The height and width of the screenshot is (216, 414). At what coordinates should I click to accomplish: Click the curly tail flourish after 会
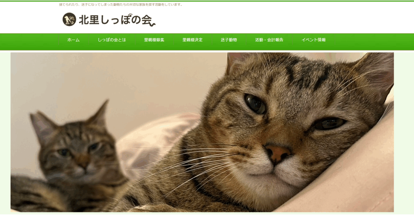click(x=152, y=23)
